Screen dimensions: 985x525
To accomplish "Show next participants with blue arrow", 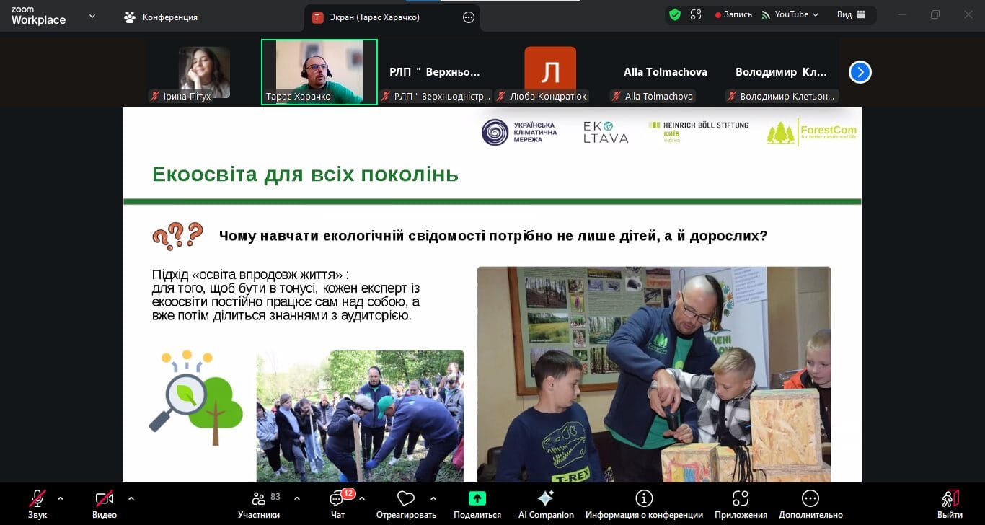I will pos(860,72).
